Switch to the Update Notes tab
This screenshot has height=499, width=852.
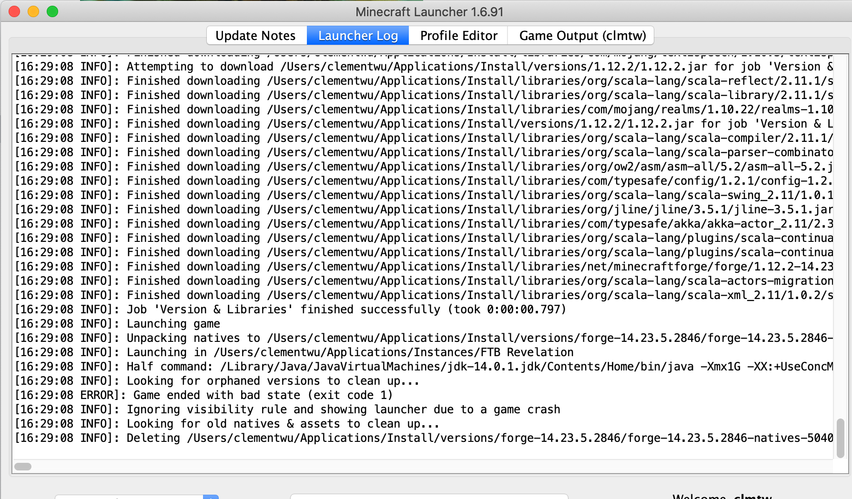pos(256,36)
